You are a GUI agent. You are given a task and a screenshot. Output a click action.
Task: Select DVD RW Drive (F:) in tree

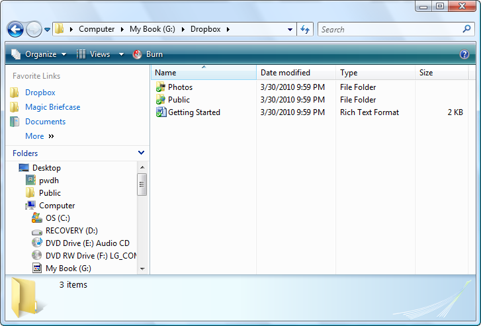[x=91, y=256]
